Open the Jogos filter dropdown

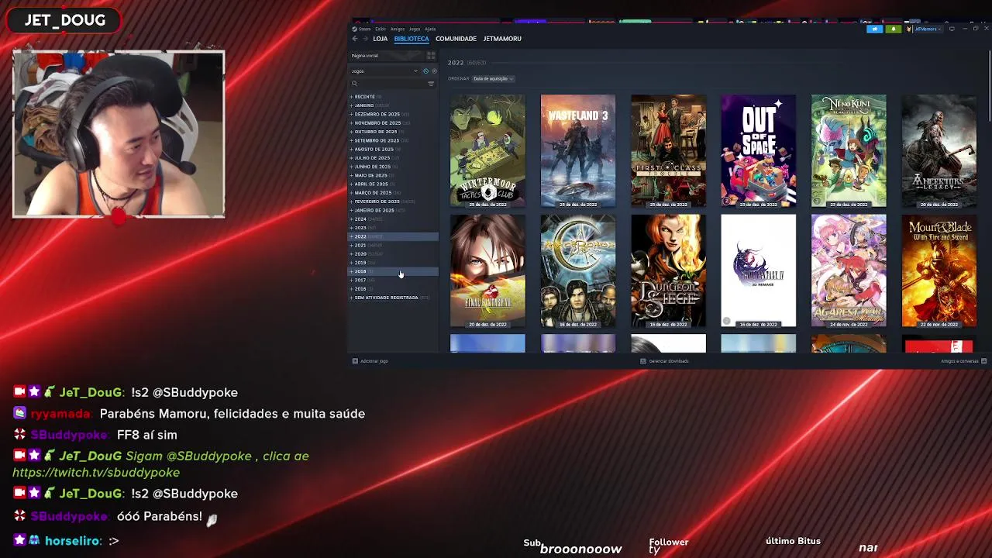(x=384, y=71)
